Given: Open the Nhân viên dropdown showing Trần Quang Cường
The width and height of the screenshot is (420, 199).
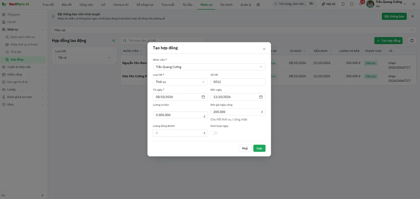Looking at the screenshot, I should coord(209,67).
